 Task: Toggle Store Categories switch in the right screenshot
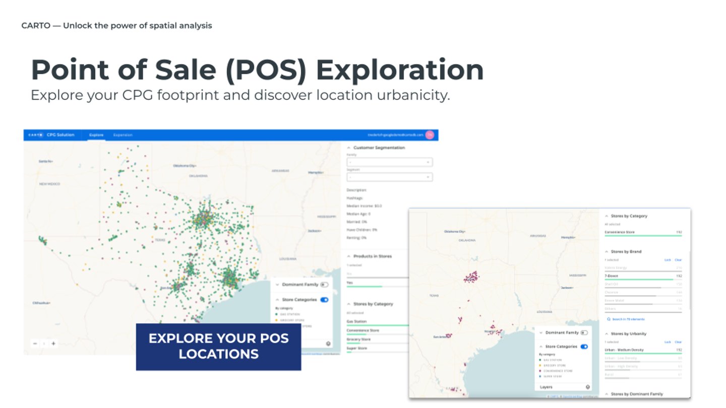pos(584,347)
